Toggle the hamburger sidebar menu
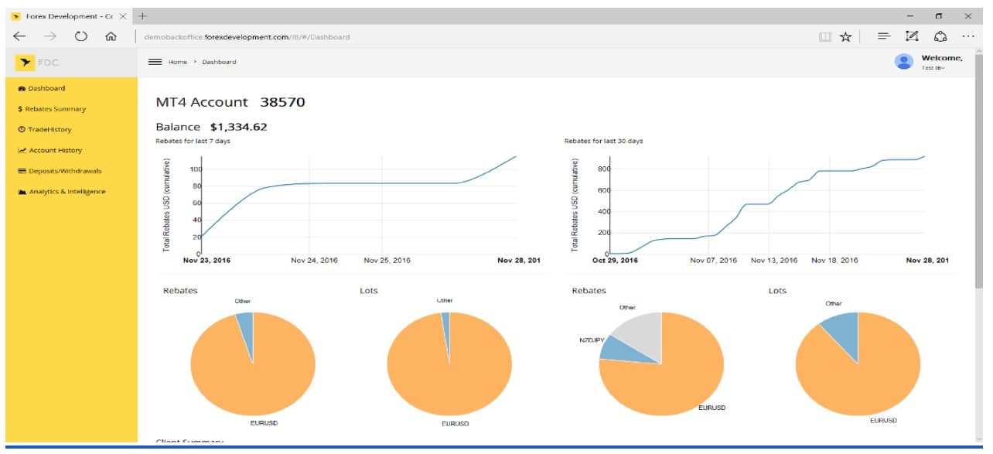This screenshot has width=993, height=454. [155, 62]
